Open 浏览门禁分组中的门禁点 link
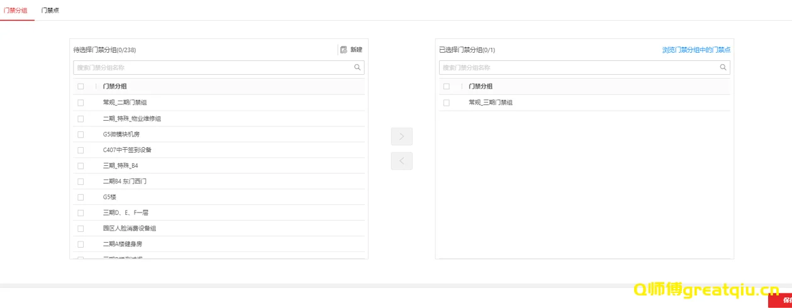This screenshot has width=792, height=308. pyautogui.click(x=696, y=50)
